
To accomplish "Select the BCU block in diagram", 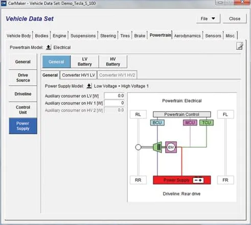I will (157, 122).
